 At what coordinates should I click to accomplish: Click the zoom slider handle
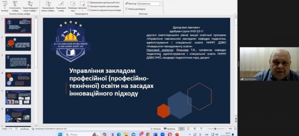(215, 129)
